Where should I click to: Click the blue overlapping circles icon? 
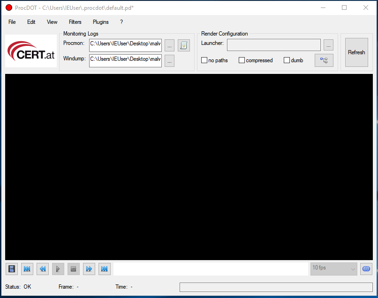366,269
